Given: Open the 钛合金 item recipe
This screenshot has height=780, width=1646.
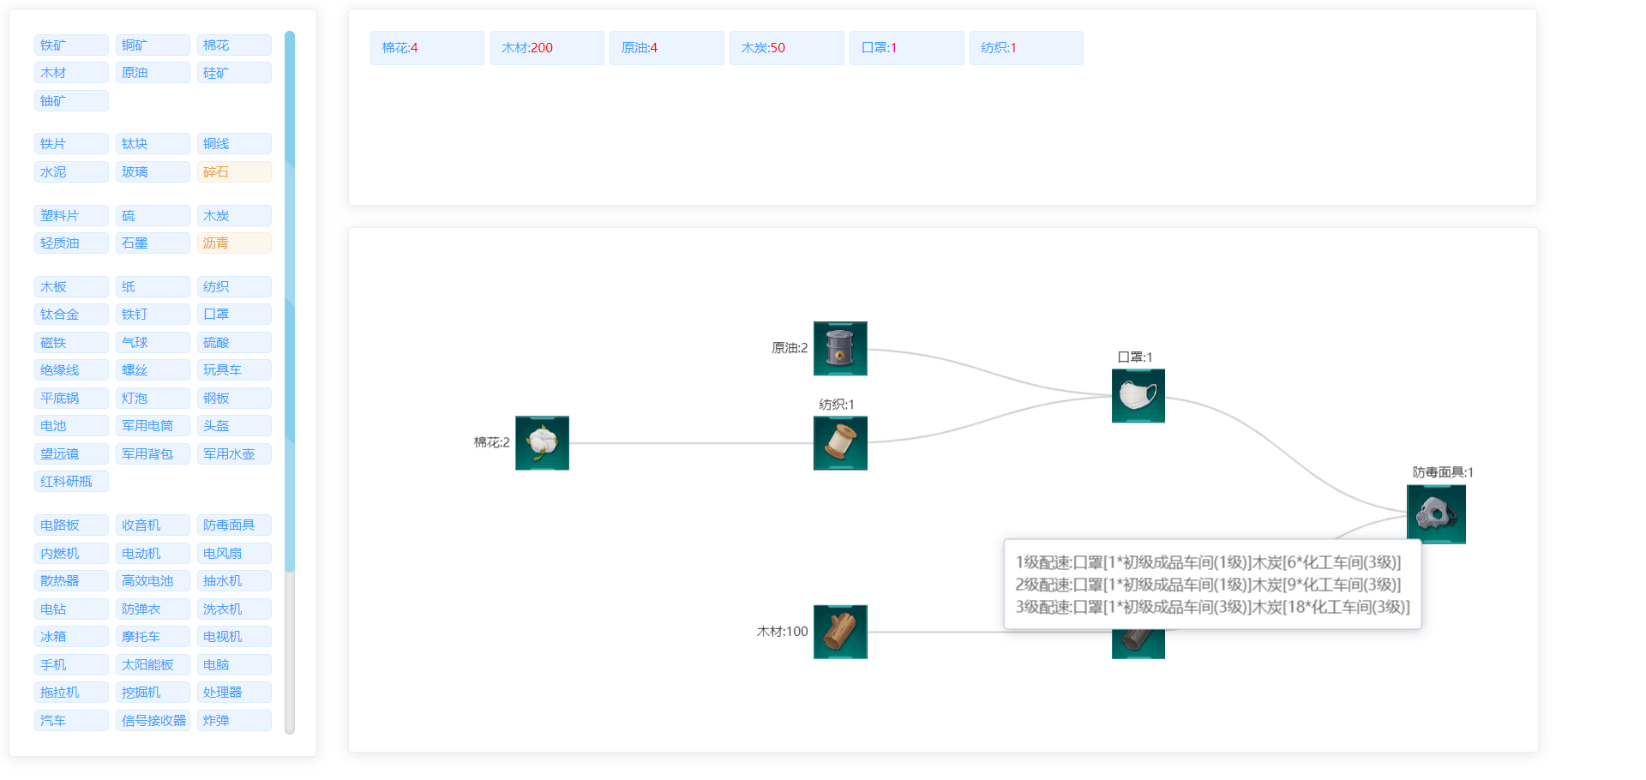Looking at the screenshot, I should tap(72, 315).
